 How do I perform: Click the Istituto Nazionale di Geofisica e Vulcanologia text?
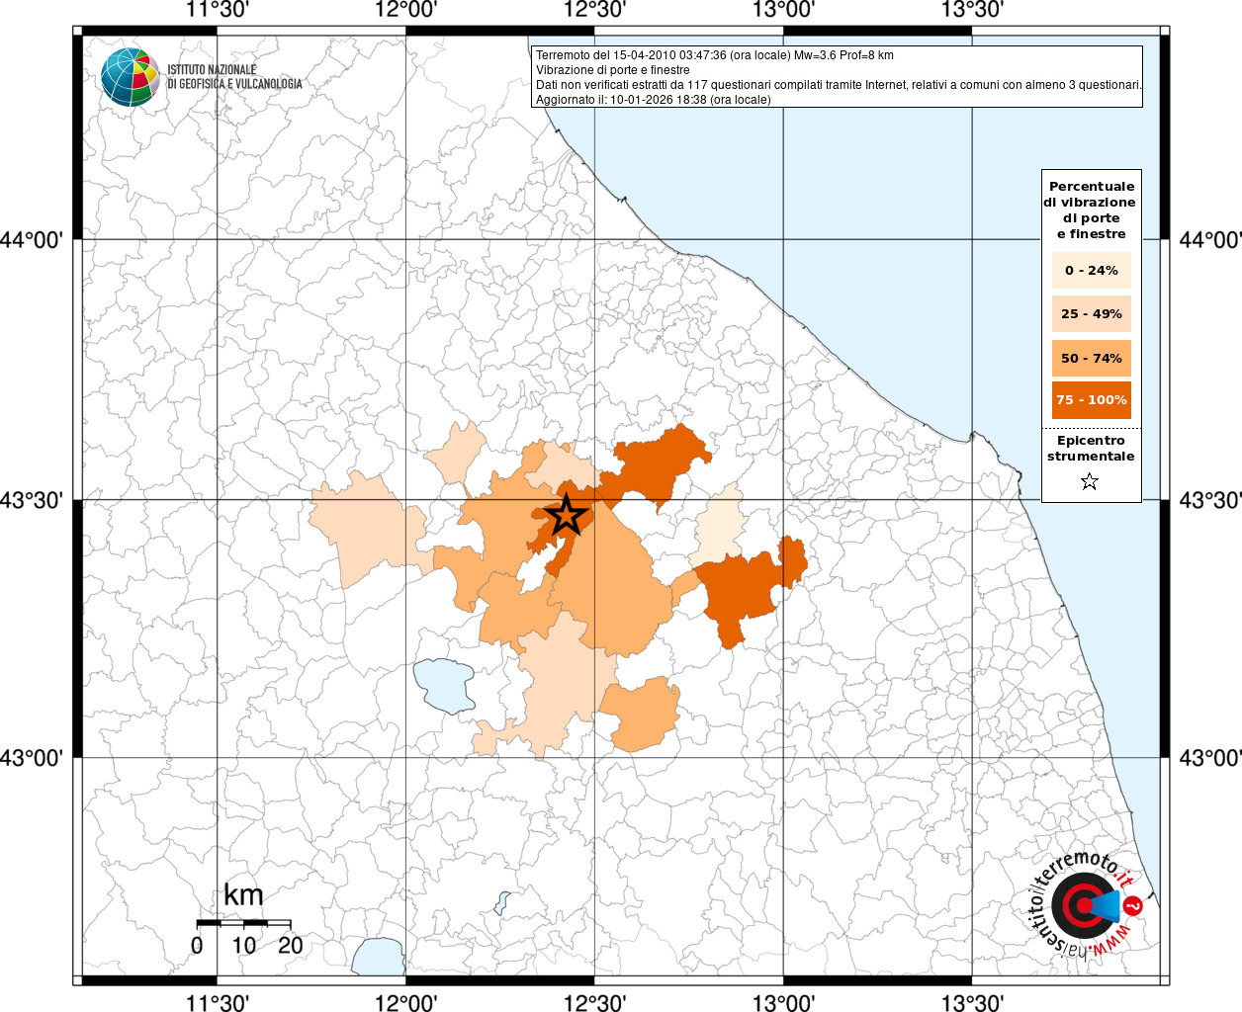pos(234,77)
